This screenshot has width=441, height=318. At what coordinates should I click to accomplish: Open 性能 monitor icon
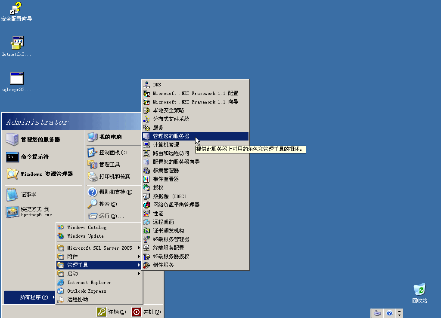(x=146, y=214)
